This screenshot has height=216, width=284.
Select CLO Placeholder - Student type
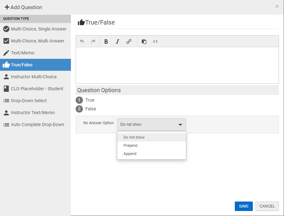(36, 89)
